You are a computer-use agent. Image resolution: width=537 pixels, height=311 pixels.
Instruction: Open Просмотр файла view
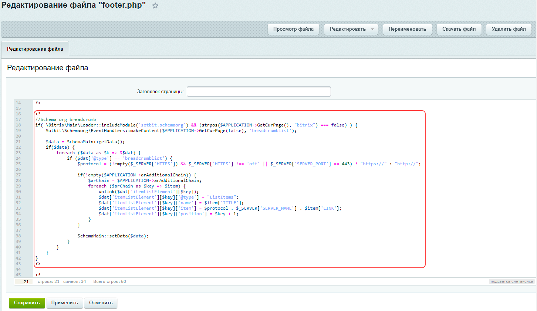point(293,29)
